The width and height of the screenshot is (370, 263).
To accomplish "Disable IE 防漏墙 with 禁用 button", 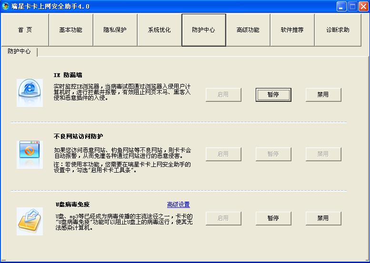I will click(323, 95).
